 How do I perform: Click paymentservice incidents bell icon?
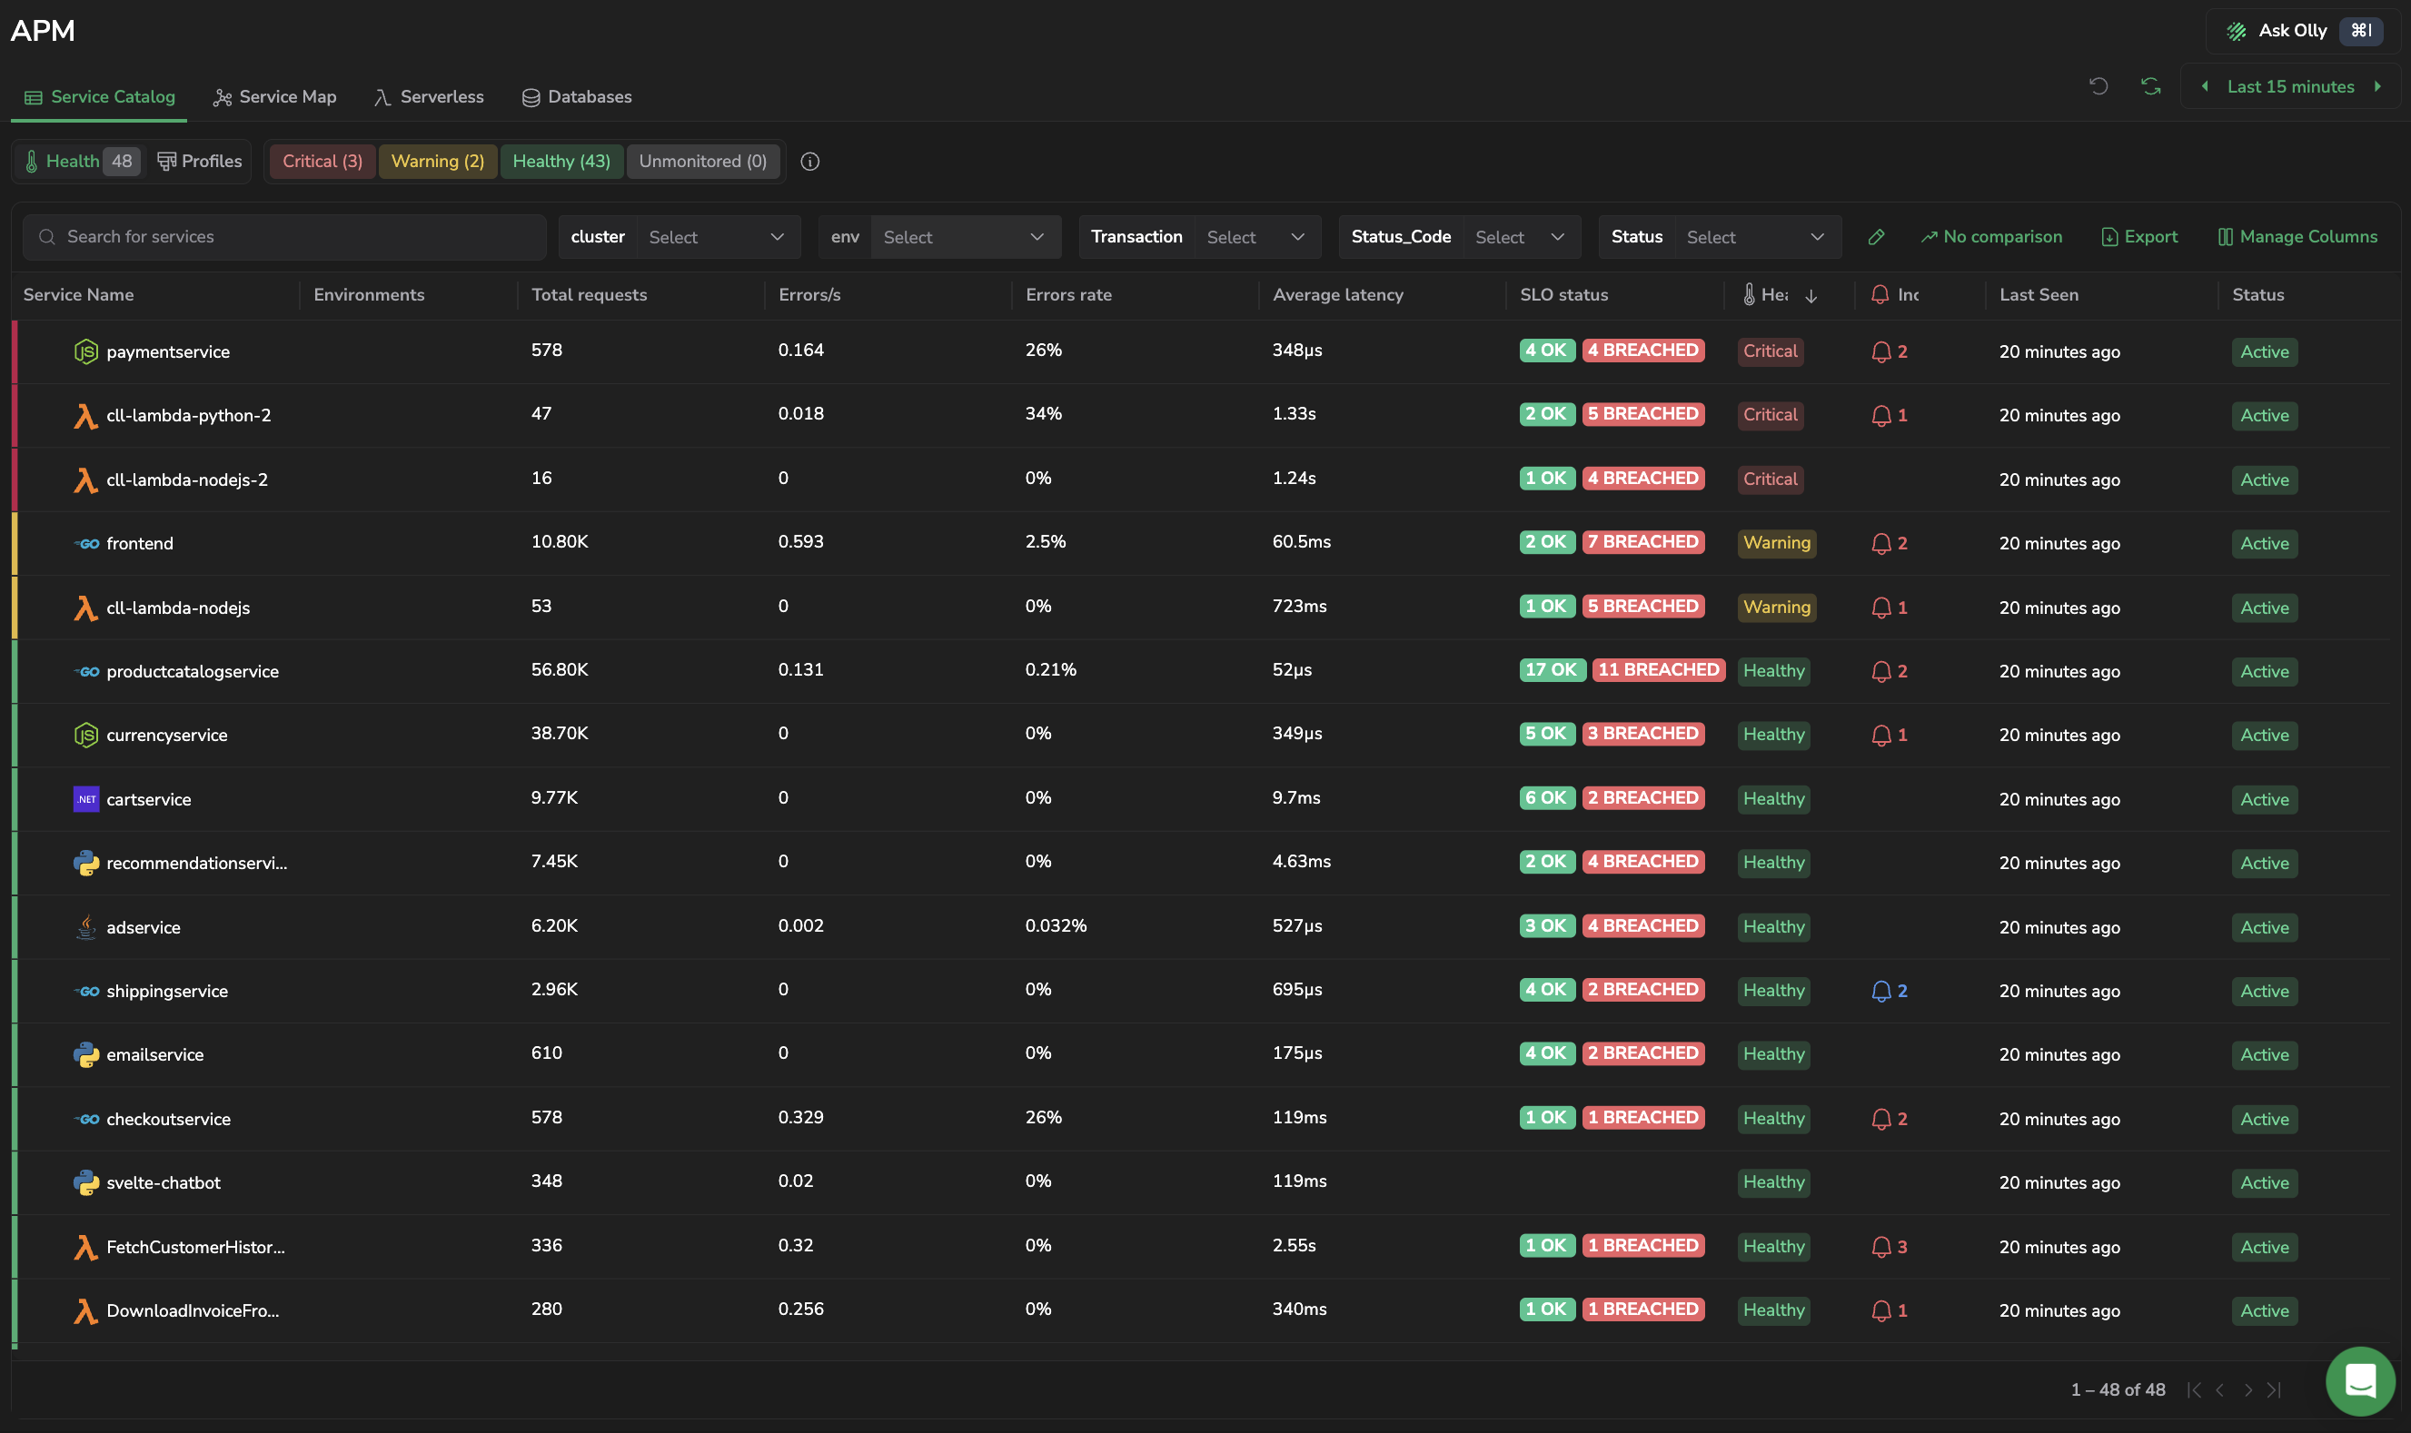click(x=1880, y=351)
